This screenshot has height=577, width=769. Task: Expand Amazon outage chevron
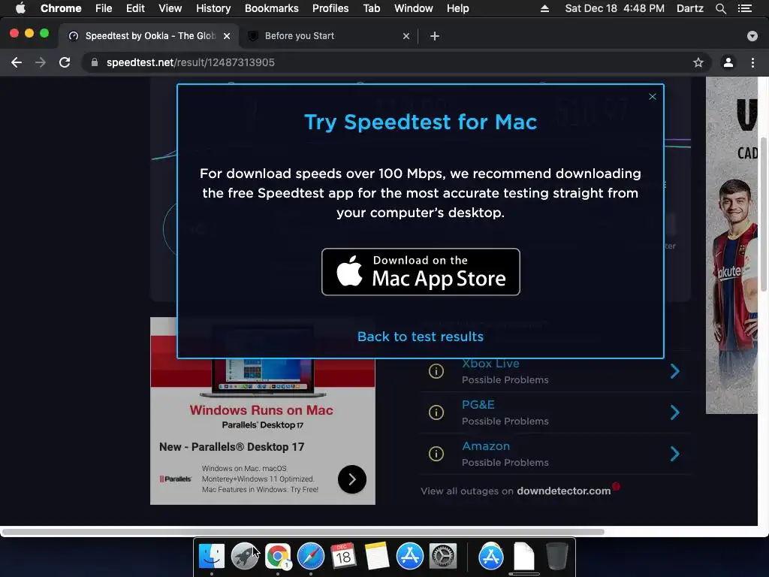click(675, 454)
